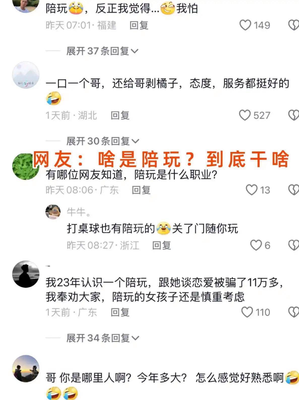Expand 30 replies under Hubei comment

[x=103, y=141]
